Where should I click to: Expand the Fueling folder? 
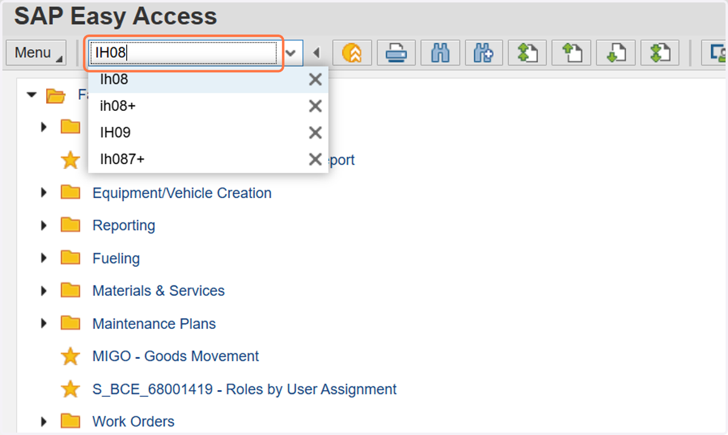click(44, 258)
